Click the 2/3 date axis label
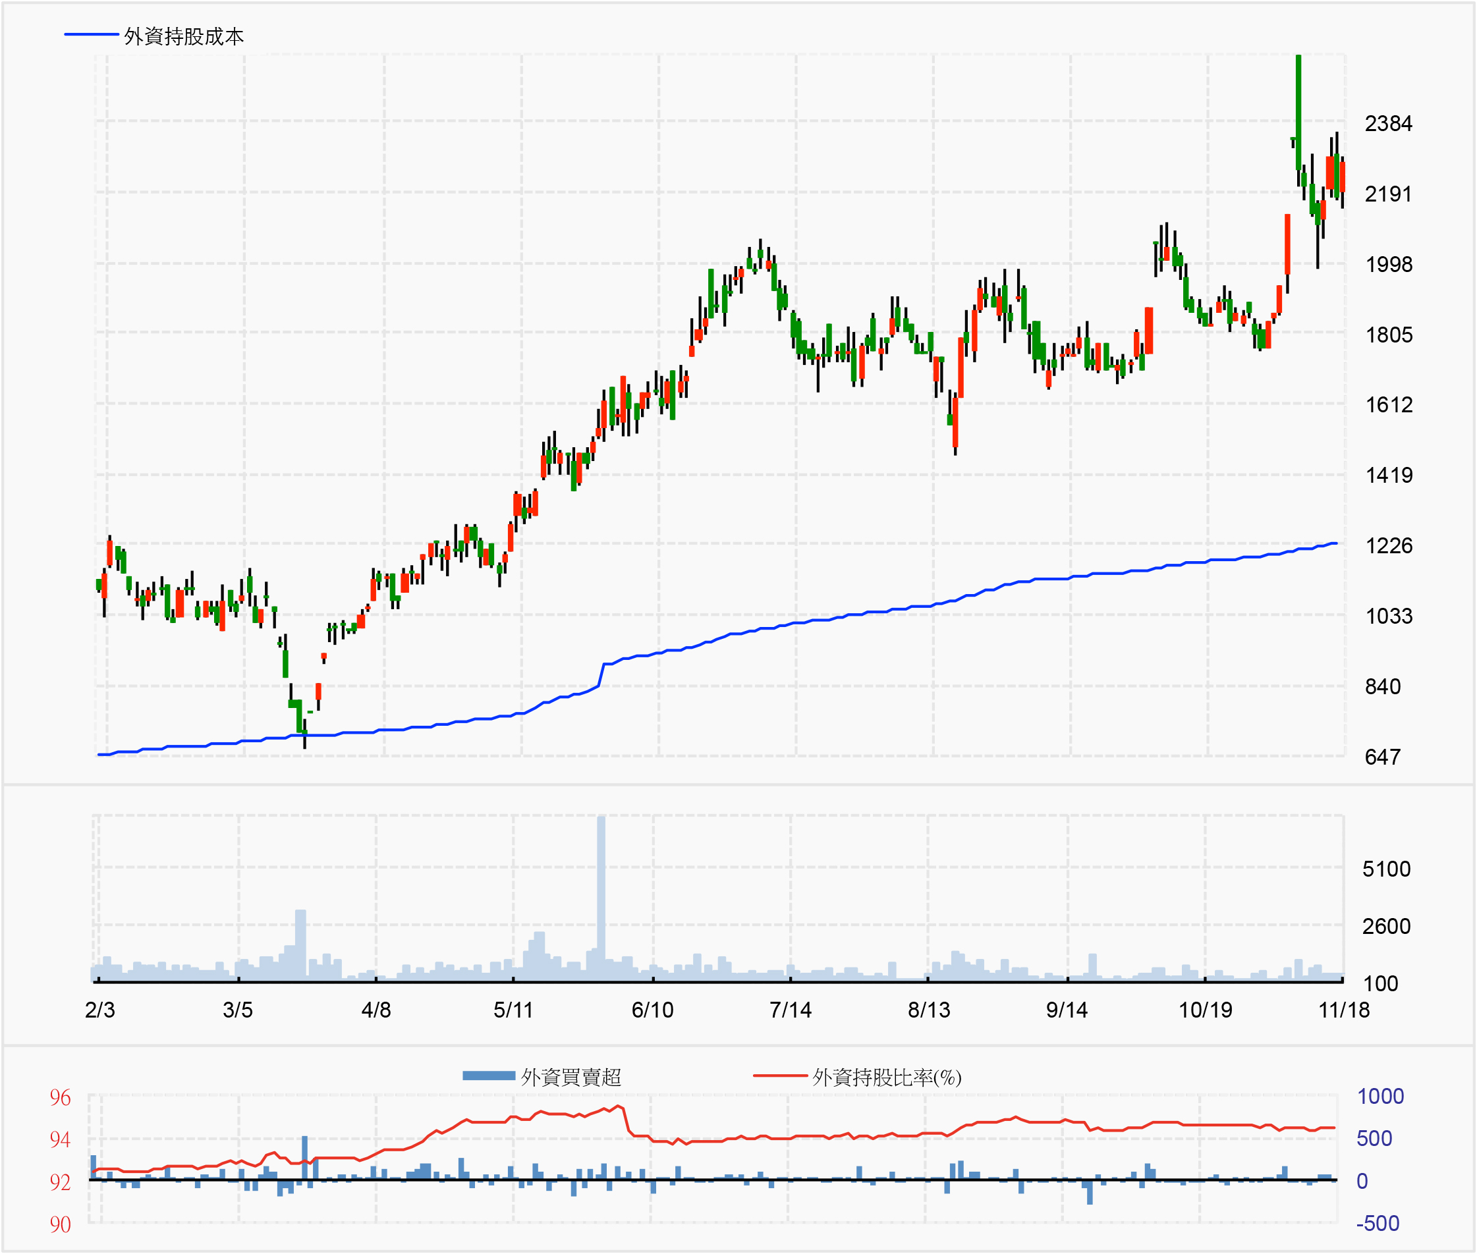Image resolution: width=1477 pixels, height=1254 pixels. [x=99, y=1010]
